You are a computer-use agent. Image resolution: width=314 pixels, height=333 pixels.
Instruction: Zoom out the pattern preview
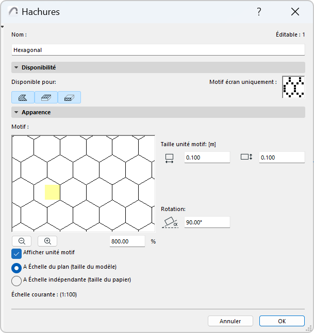pyautogui.click(x=22, y=241)
